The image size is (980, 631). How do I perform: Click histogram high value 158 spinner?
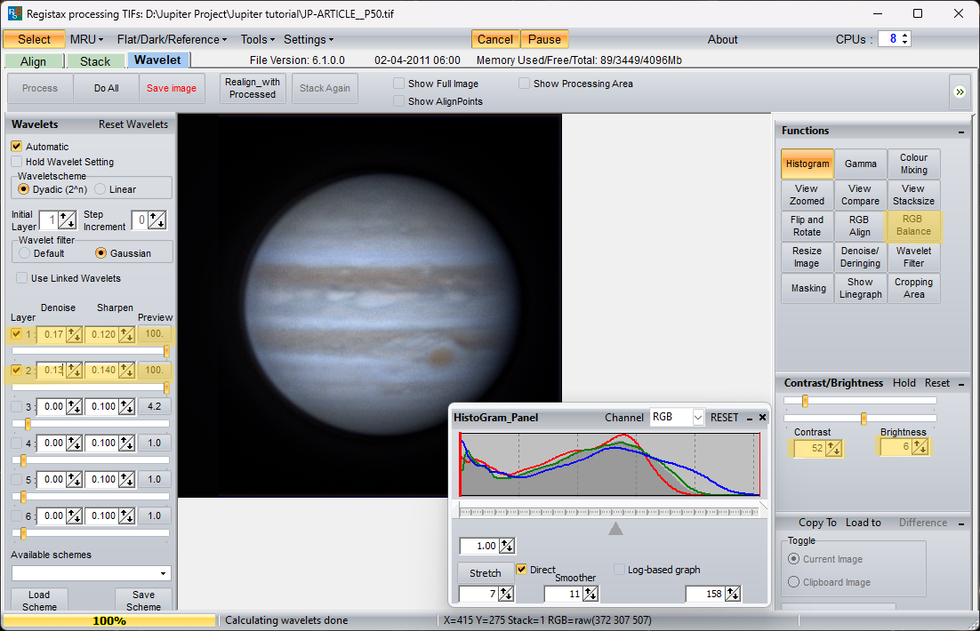(733, 595)
